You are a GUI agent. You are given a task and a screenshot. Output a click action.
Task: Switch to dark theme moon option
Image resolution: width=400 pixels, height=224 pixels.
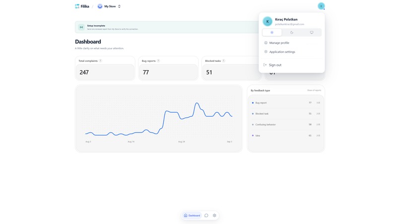[292, 33]
